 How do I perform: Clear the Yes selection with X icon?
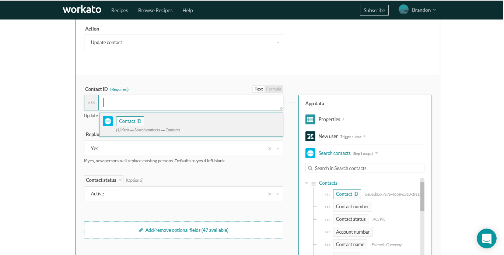(270, 148)
